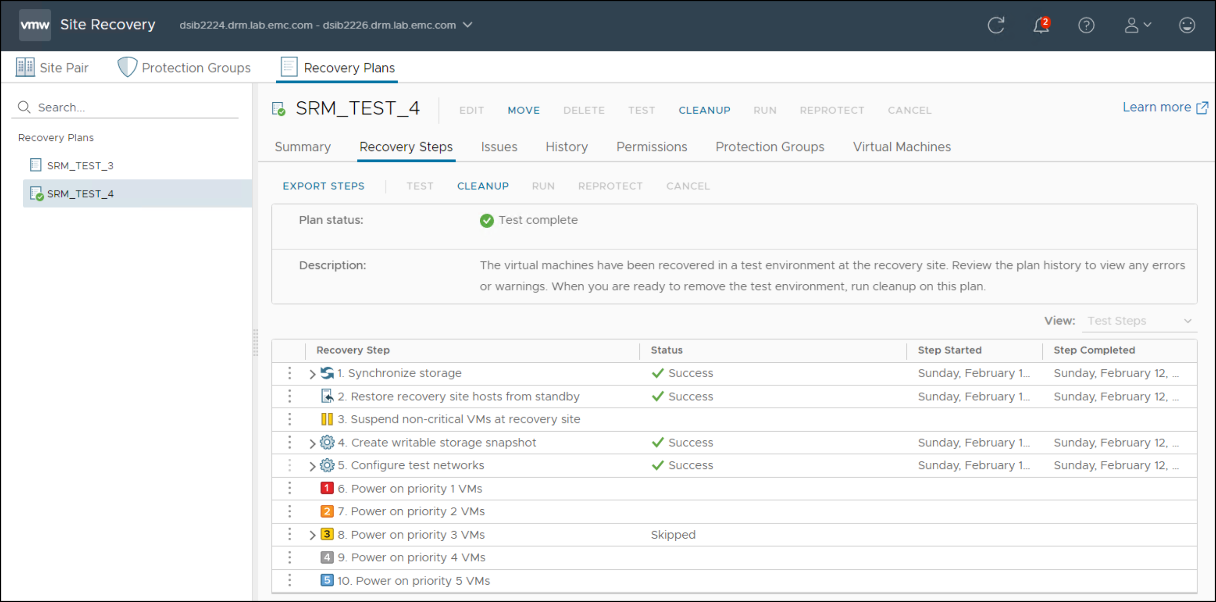Click the Skipped status text
The width and height of the screenshot is (1216, 602).
point(672,535)
